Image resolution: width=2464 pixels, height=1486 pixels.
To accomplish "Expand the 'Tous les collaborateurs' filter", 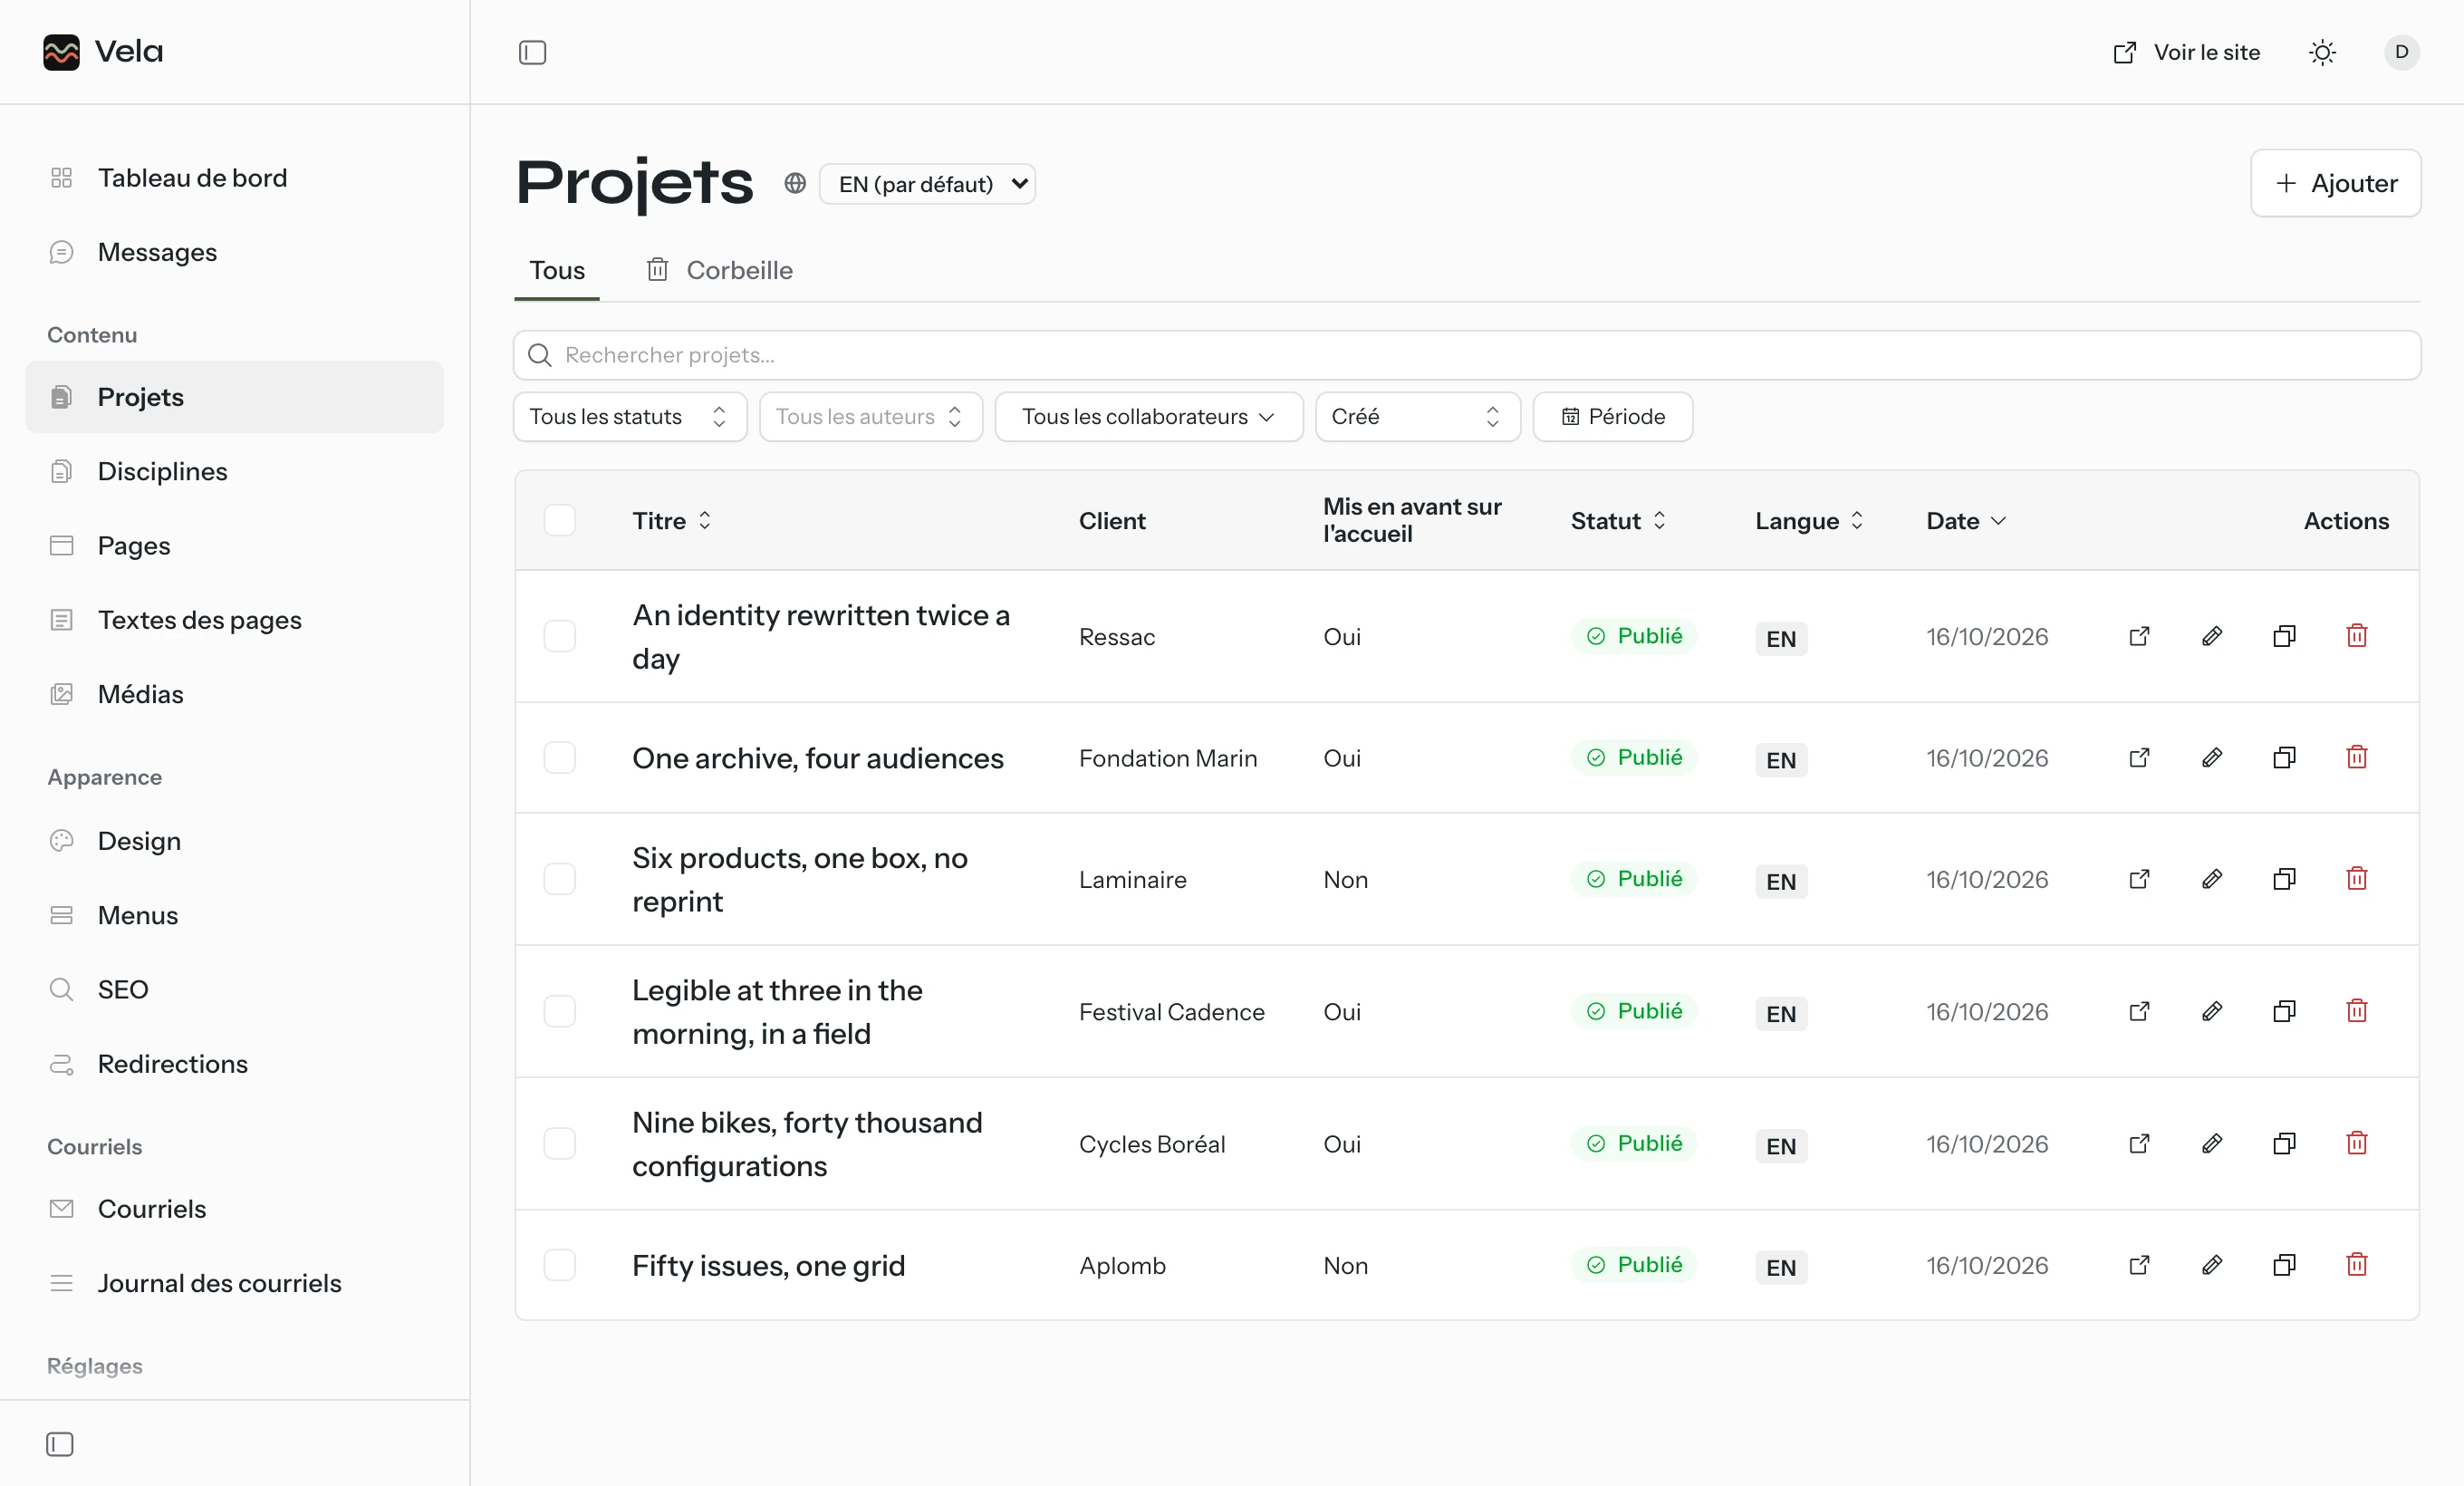I will click(x=1148, y=417).
